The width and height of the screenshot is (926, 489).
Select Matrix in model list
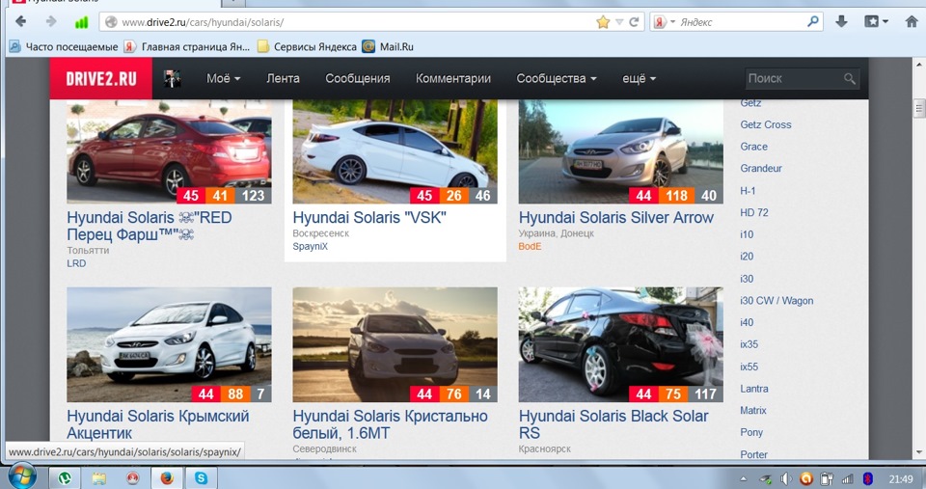point(753,411)
